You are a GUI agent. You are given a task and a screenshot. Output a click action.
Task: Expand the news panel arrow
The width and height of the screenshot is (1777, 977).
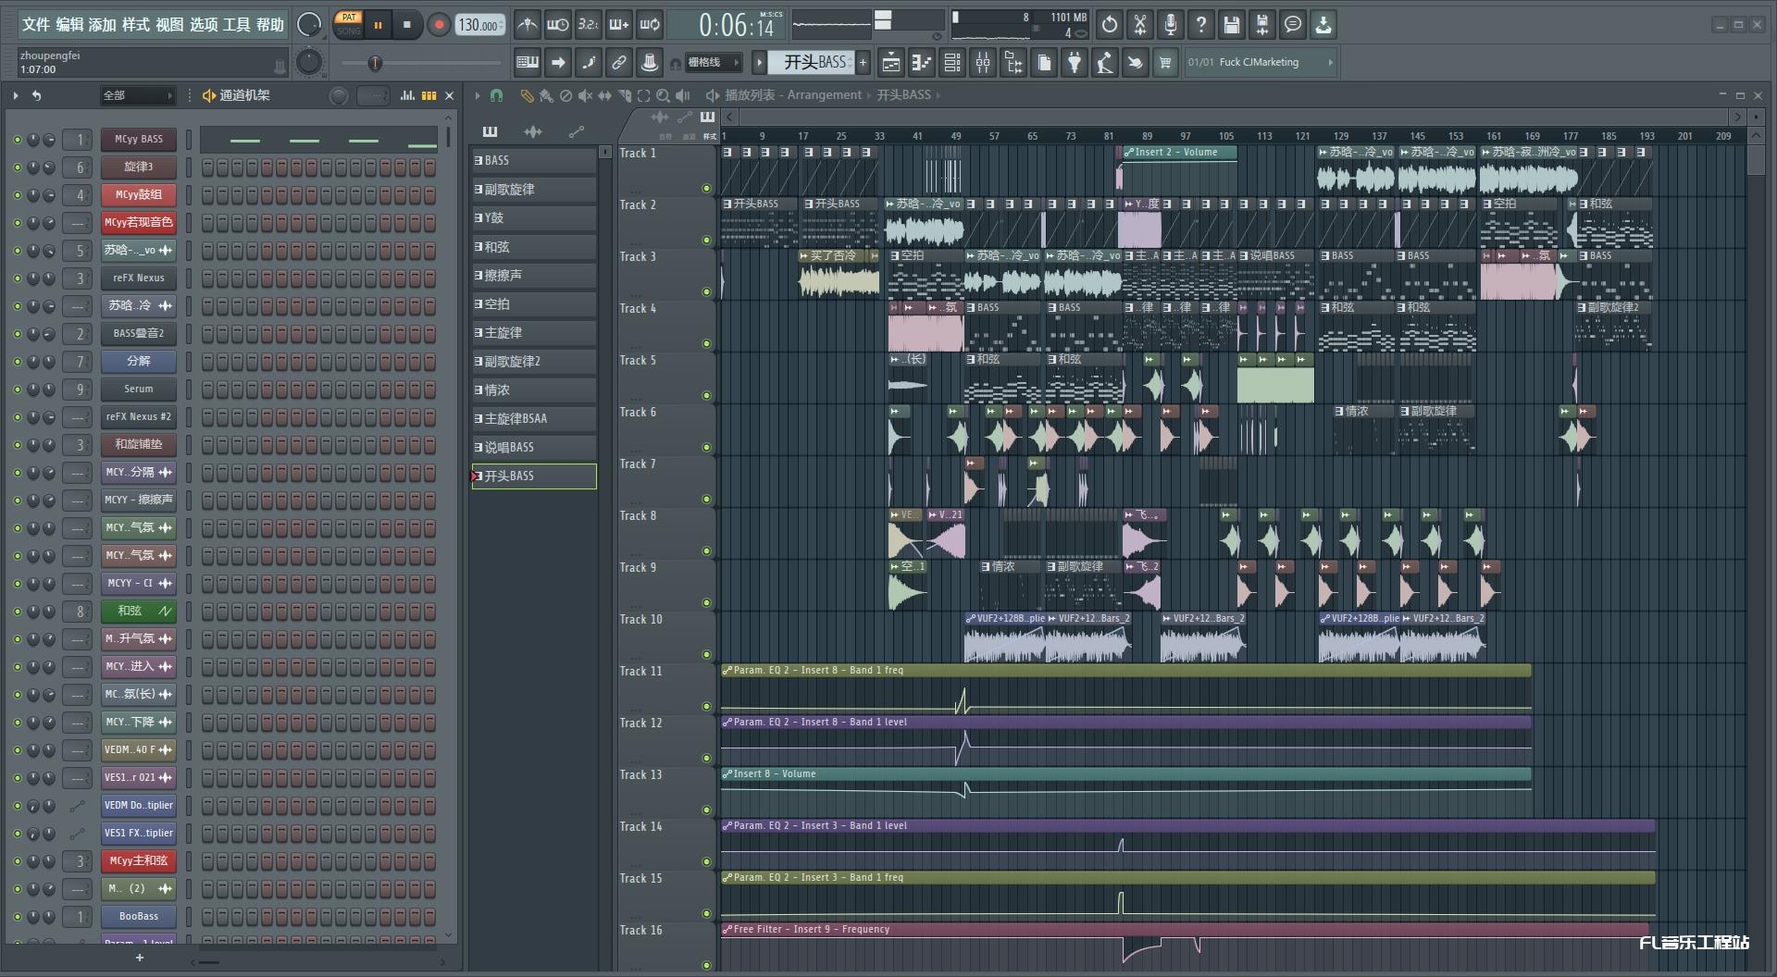(1331, 62)
